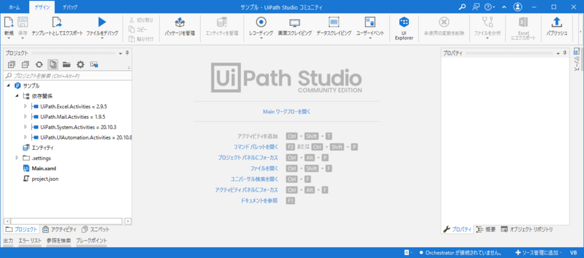
Task: Click the project search field
Action: (67, 76)
